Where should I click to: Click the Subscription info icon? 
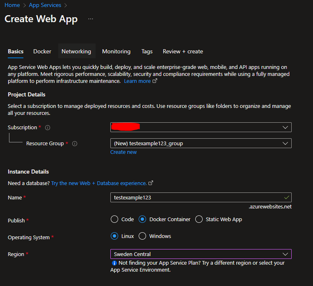click(48, 128)
